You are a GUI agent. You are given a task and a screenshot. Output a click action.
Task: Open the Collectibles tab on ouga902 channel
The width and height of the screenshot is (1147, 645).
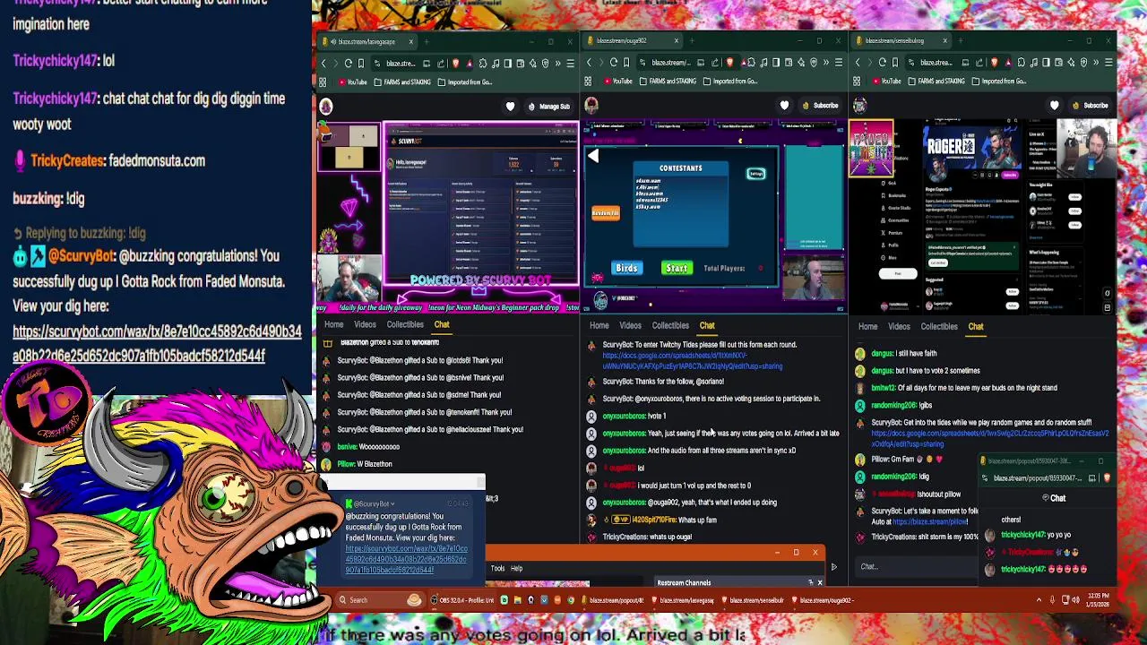pyautogui.click(x=670, y=326)
